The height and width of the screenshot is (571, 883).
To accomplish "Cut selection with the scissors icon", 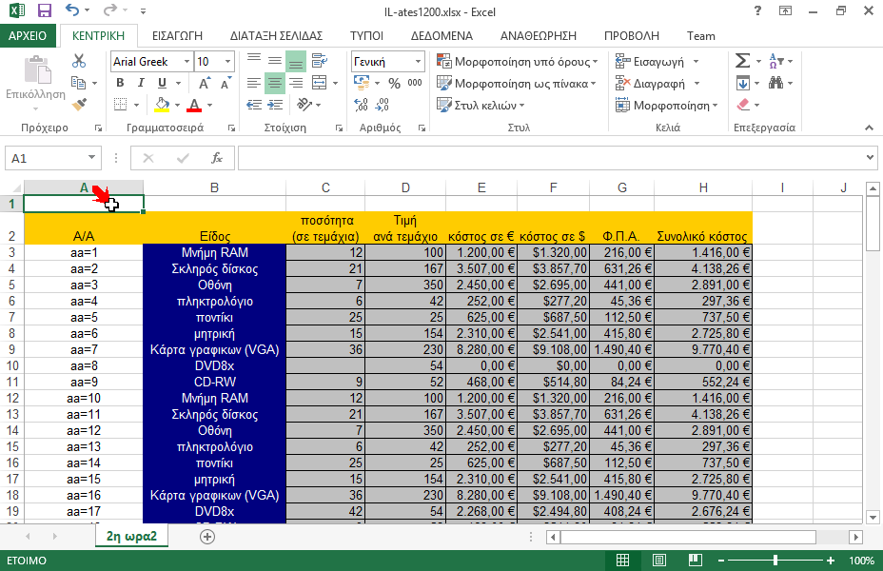I will point(79,60).
